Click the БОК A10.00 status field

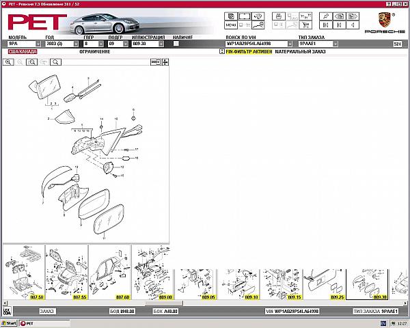click(x=165, y=312)
